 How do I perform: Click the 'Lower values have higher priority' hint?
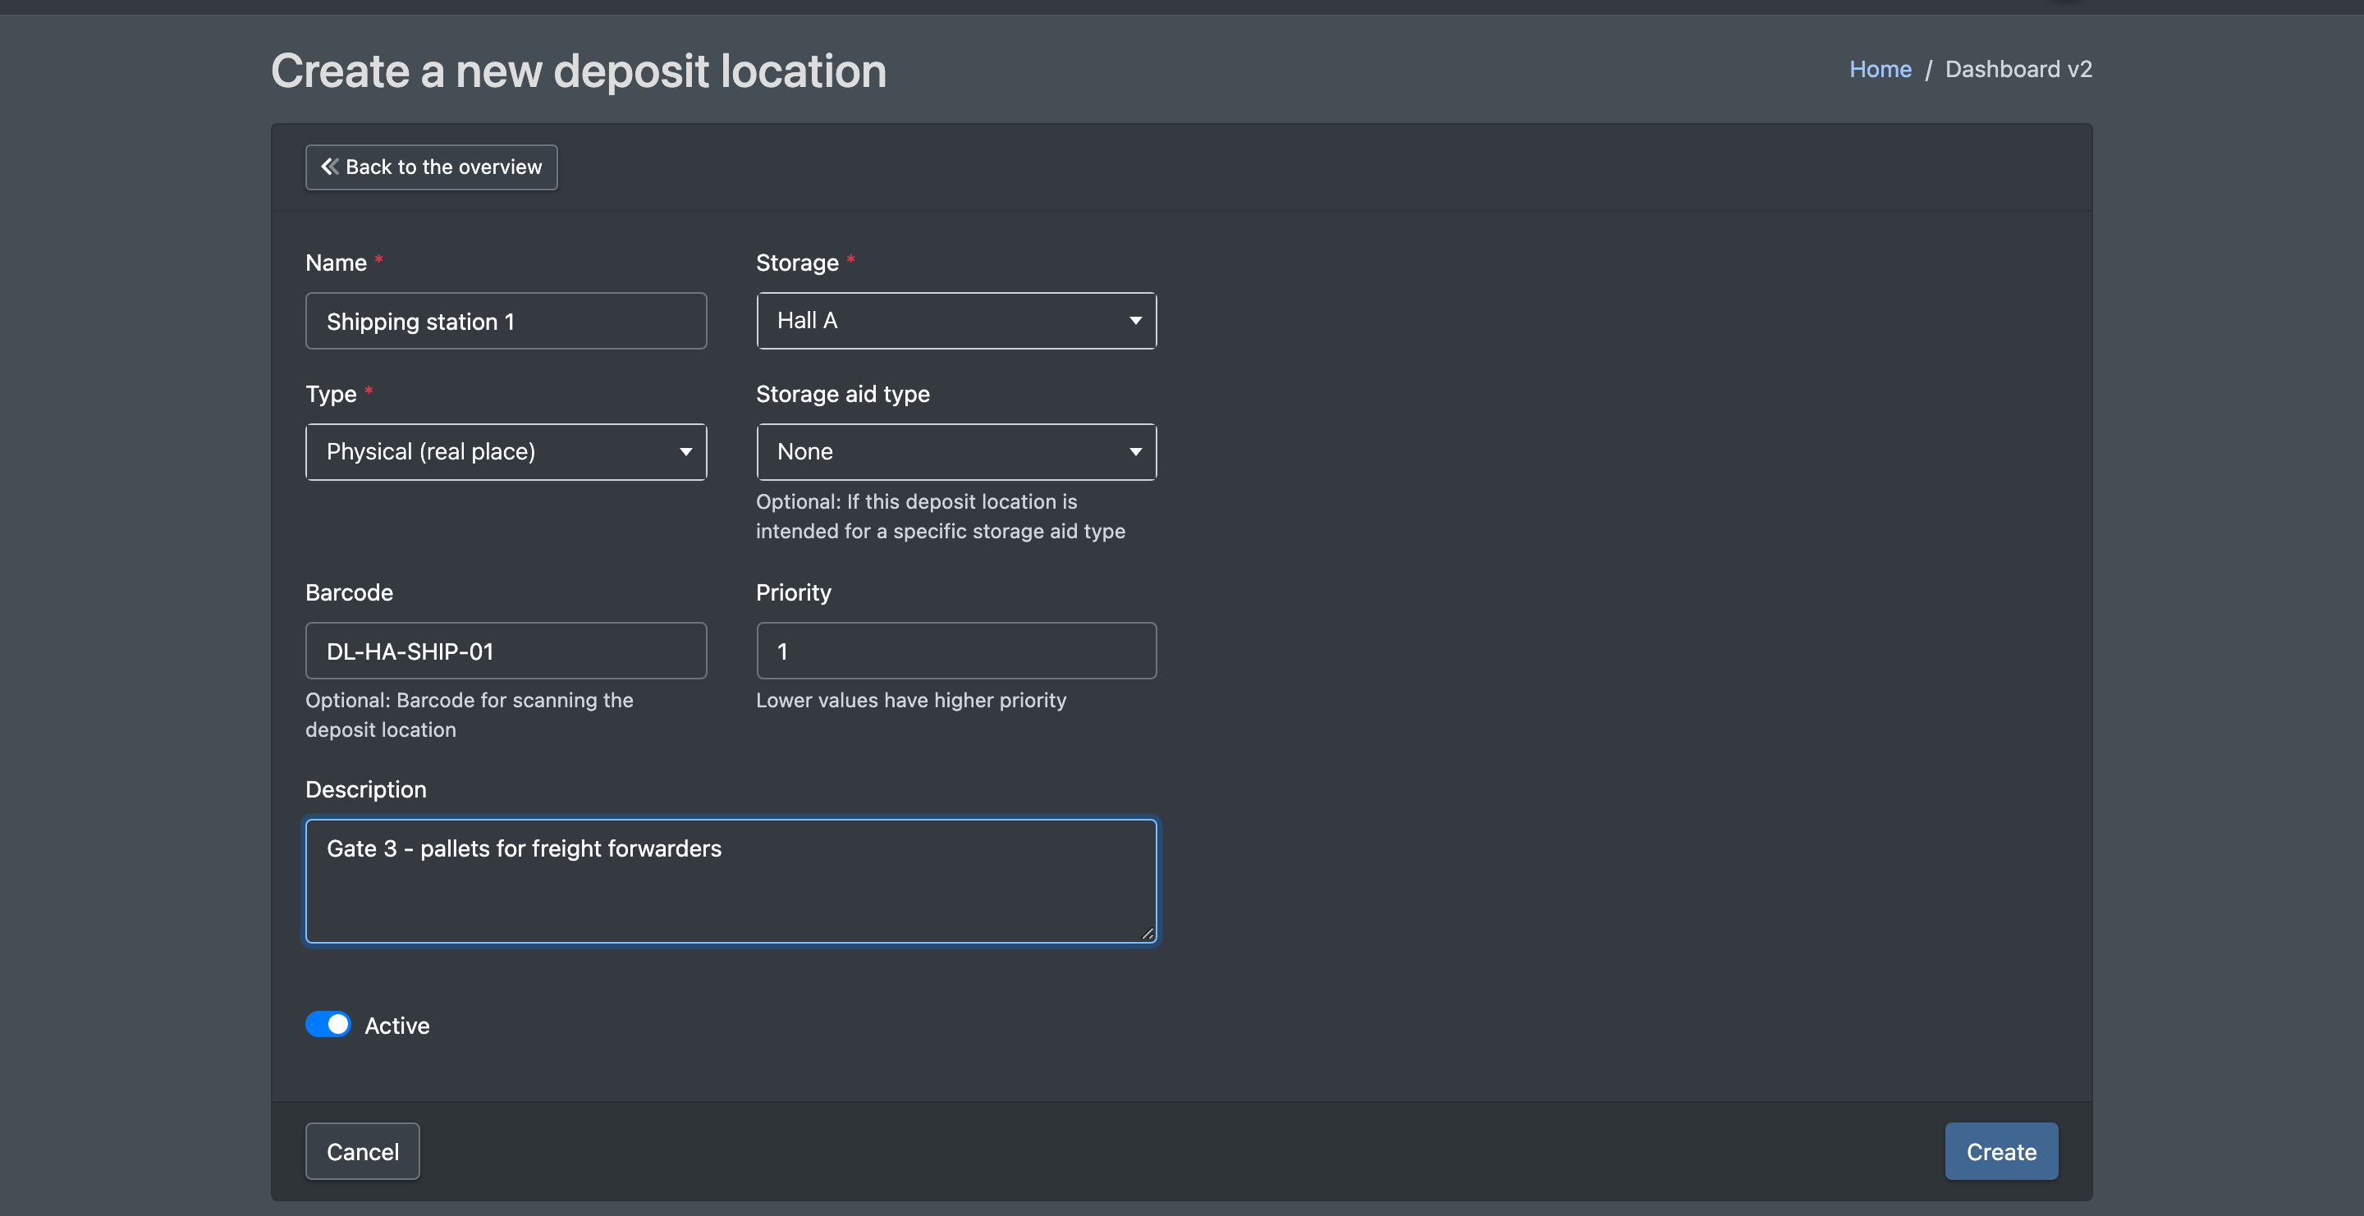(910, 701)
